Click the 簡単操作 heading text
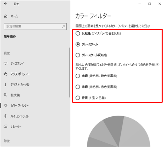The image size is (165, 147). tap(10, 36)
